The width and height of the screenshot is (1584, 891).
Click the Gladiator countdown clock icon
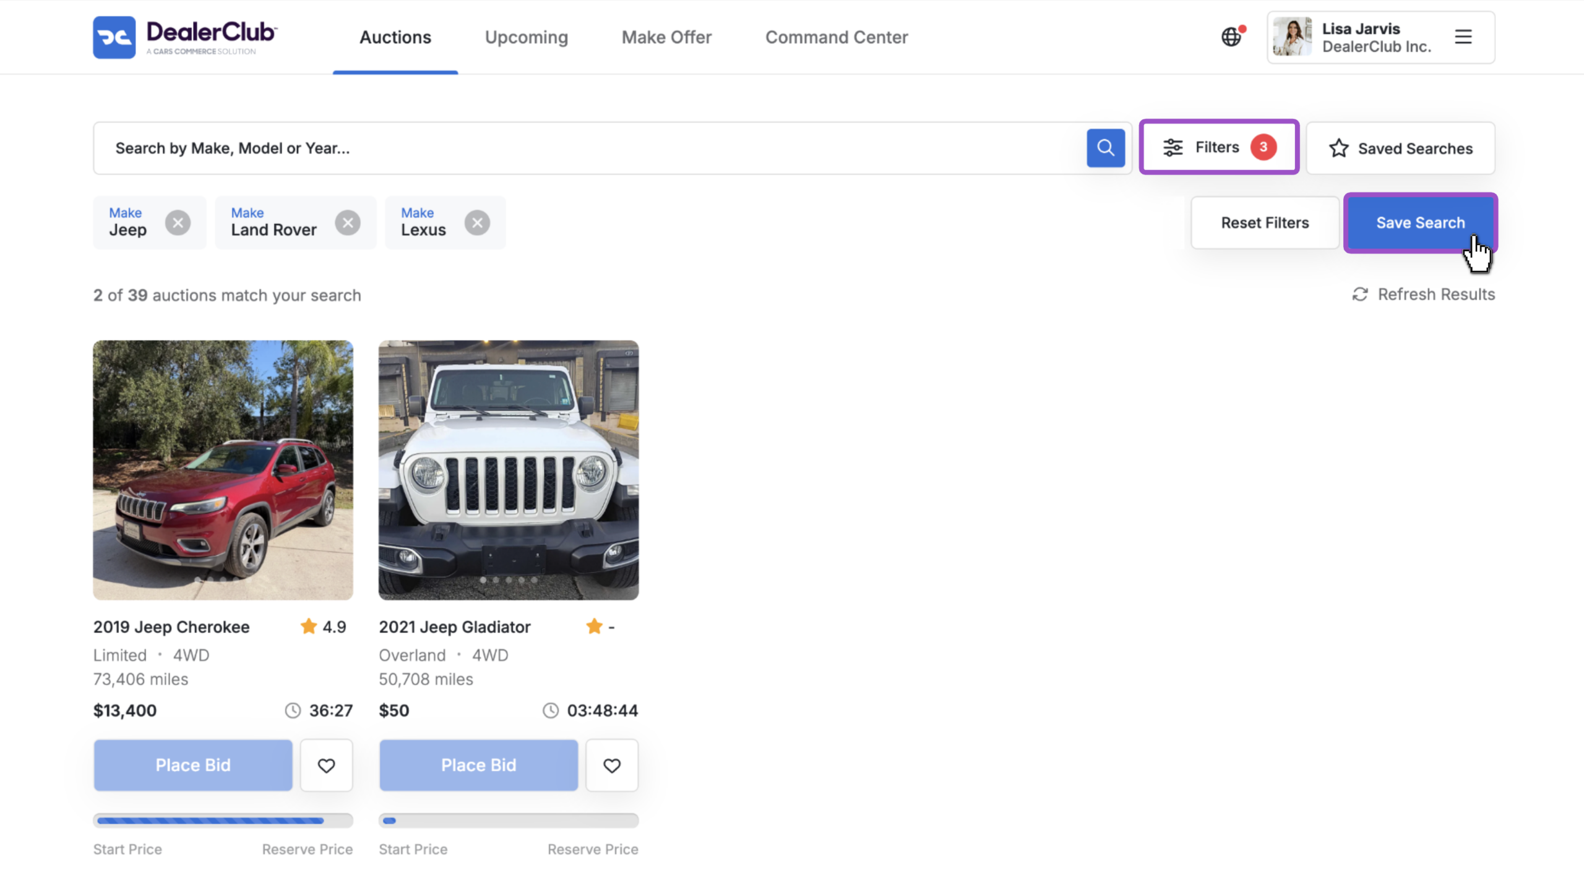pyautogui.click(x=551, y=710)
